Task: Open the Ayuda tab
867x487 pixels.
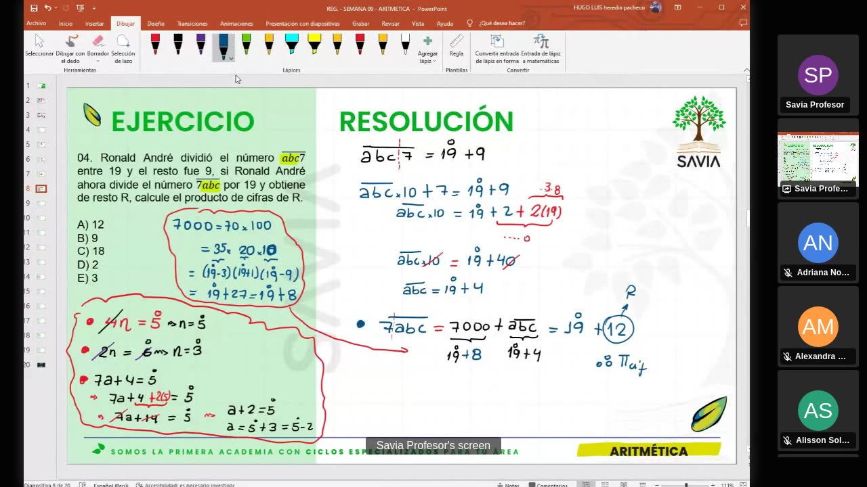Action: point(445,23)
